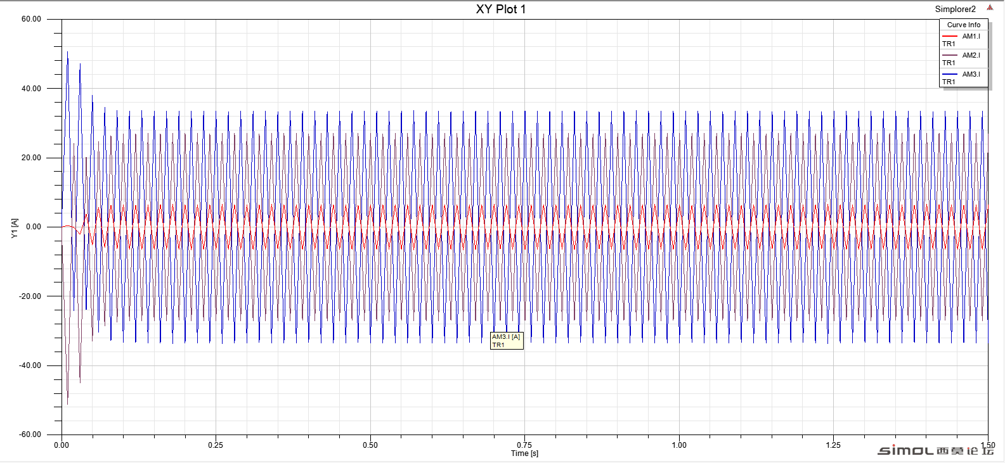
Task: Click the 'AM3.I [A] TR1' curve tooltip
Action: tap(507, 341)
